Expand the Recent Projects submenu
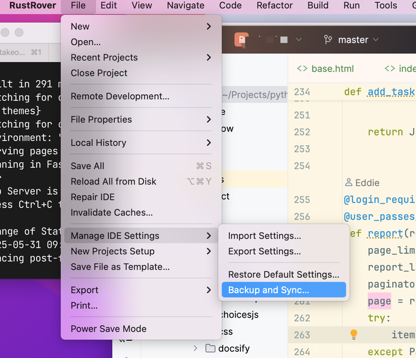The height and width of the screenshot is (358, 416). pos(141,57)
